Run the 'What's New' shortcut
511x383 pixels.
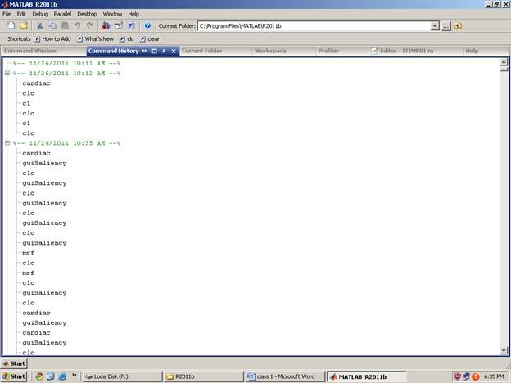click(x=96, y=38)
